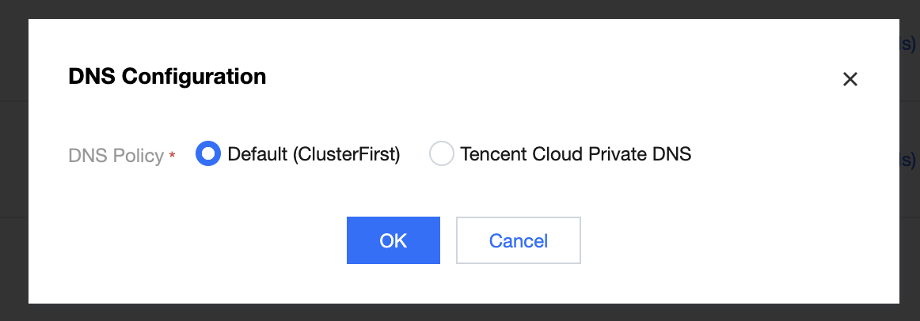Click the word "ClusterFirst" in the first option

tap(348, 154)
